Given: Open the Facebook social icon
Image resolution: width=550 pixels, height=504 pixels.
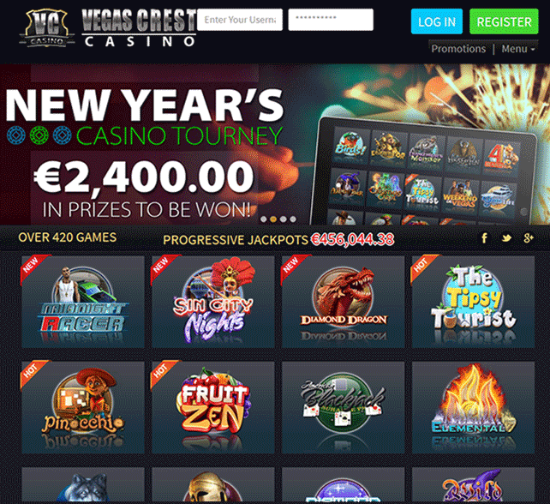Looking at the screenshot, I should tap(484, 238).
